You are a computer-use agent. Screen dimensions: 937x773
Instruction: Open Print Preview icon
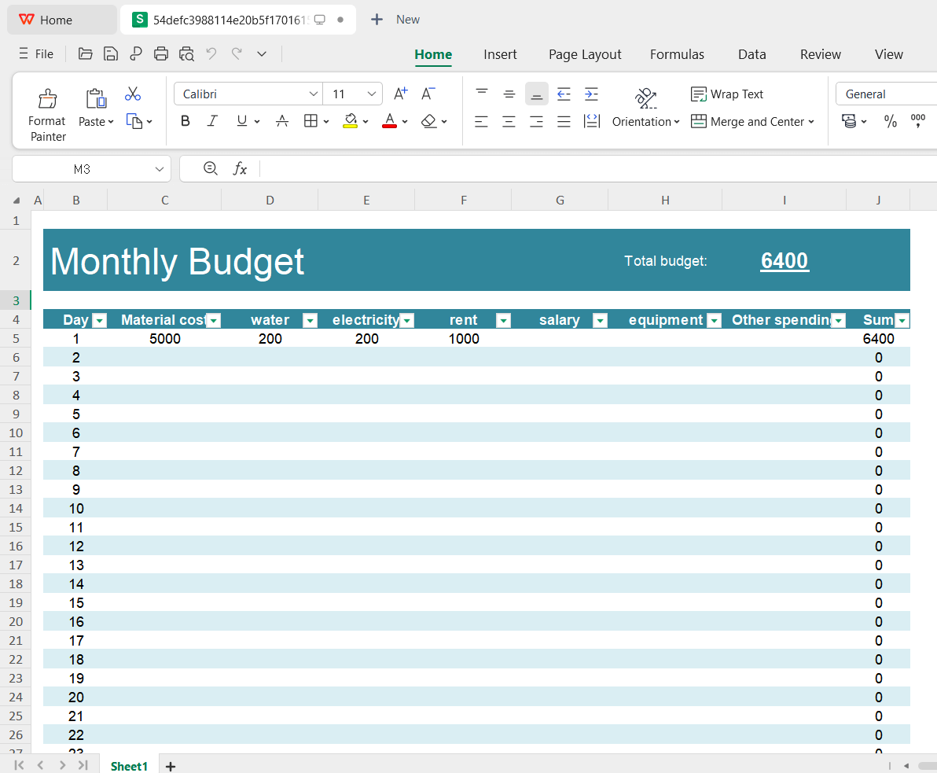tap(186, 53)
